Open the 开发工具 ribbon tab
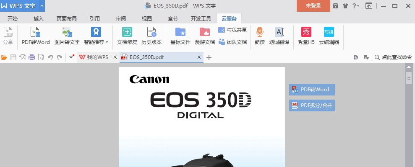Image resolution: width=415 pixels, height=167 pixels. click(x=201, y=18)
